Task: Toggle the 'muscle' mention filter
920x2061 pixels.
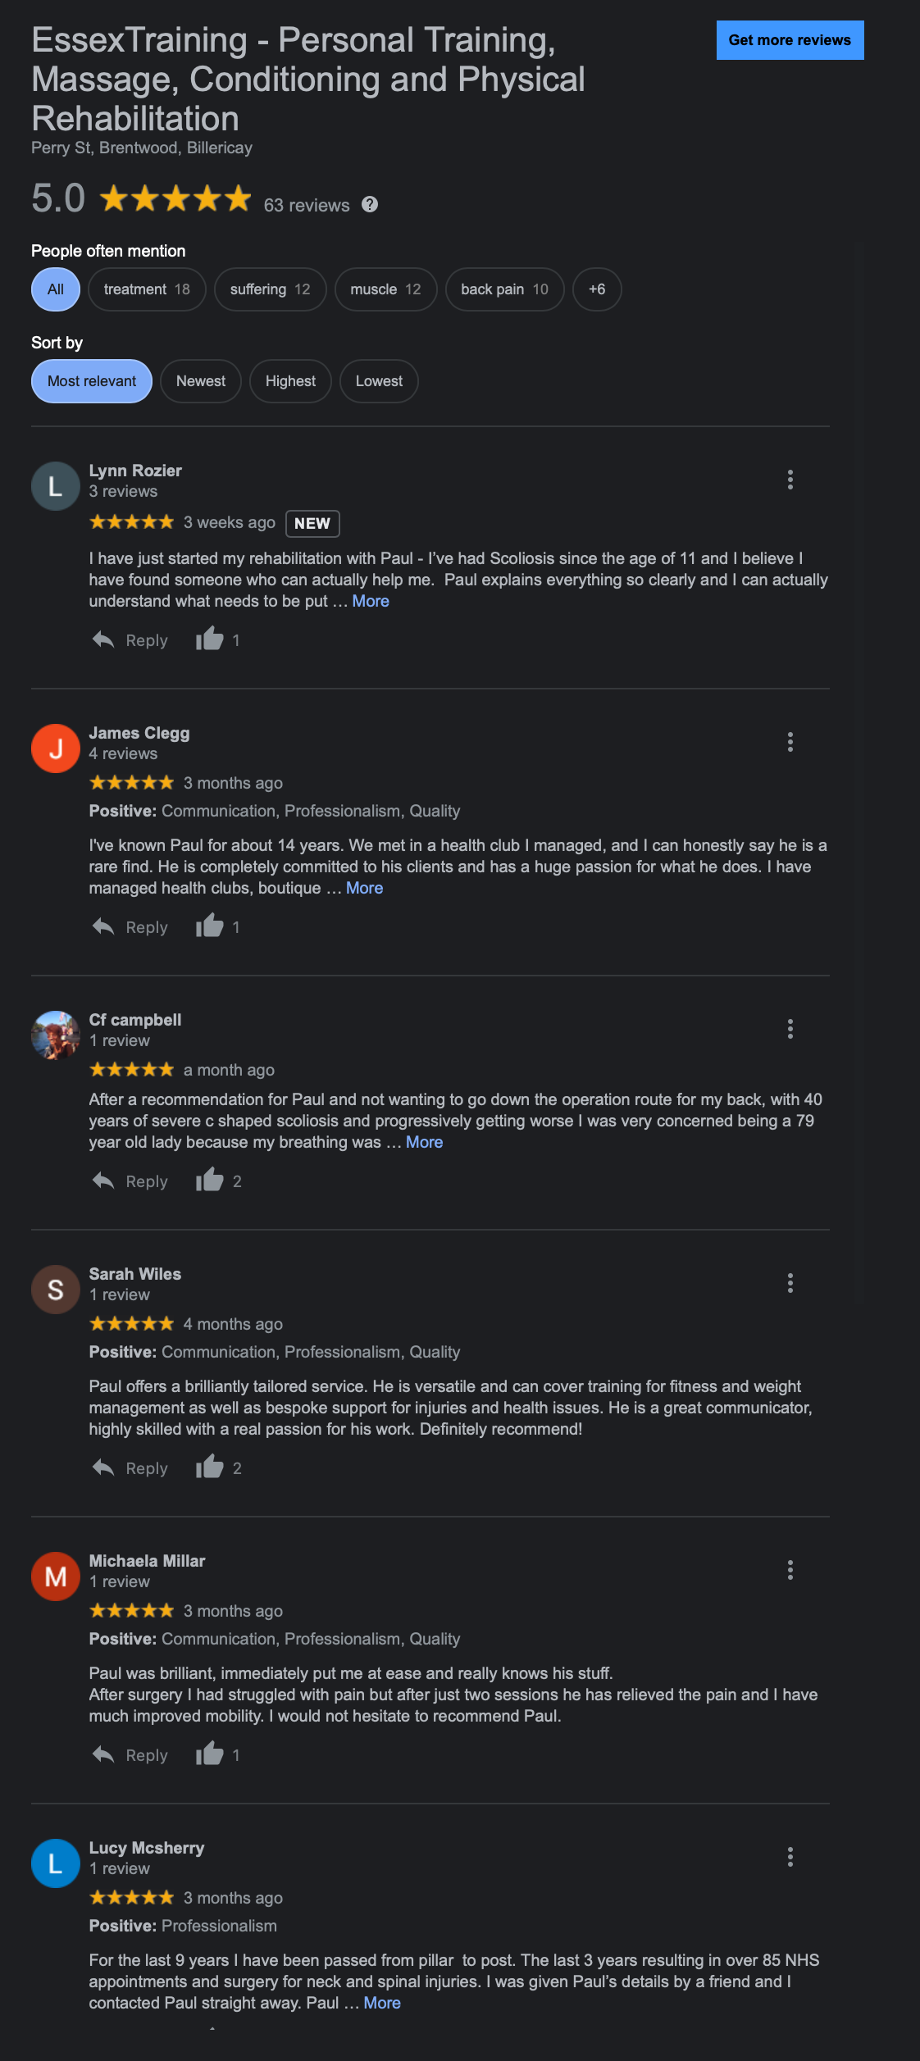Action: (x=385, y=289)
